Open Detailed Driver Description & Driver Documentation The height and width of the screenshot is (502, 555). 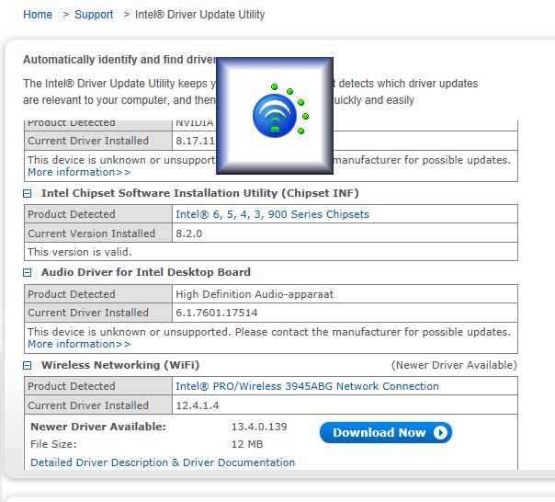[x=163, y=462]
